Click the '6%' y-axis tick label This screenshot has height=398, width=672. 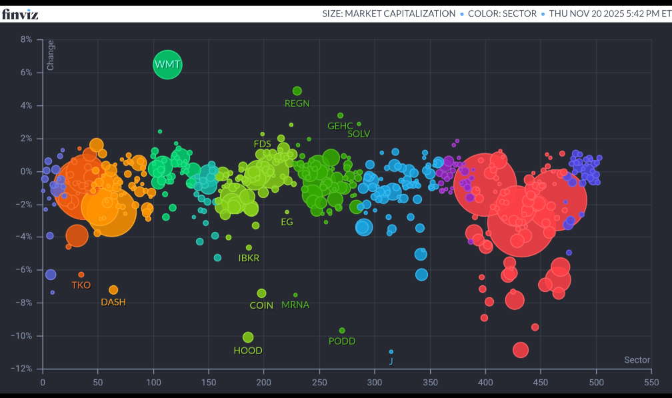(26, 73)
